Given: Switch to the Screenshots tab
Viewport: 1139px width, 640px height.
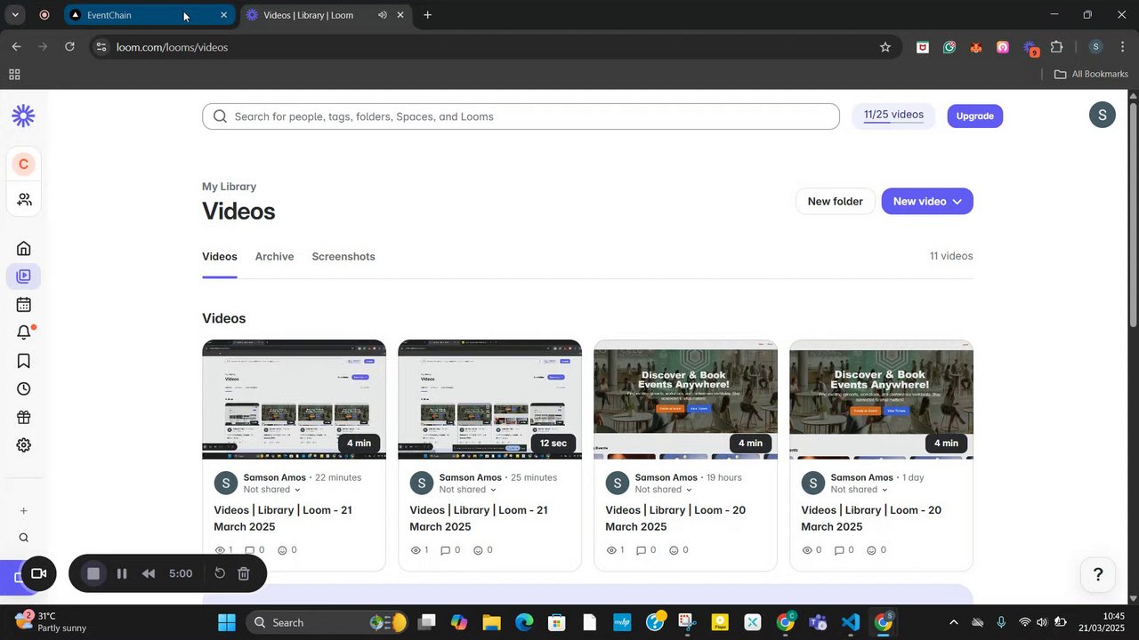Looking at the screenshot, I should pyautogui.click(x=343, y=257).
